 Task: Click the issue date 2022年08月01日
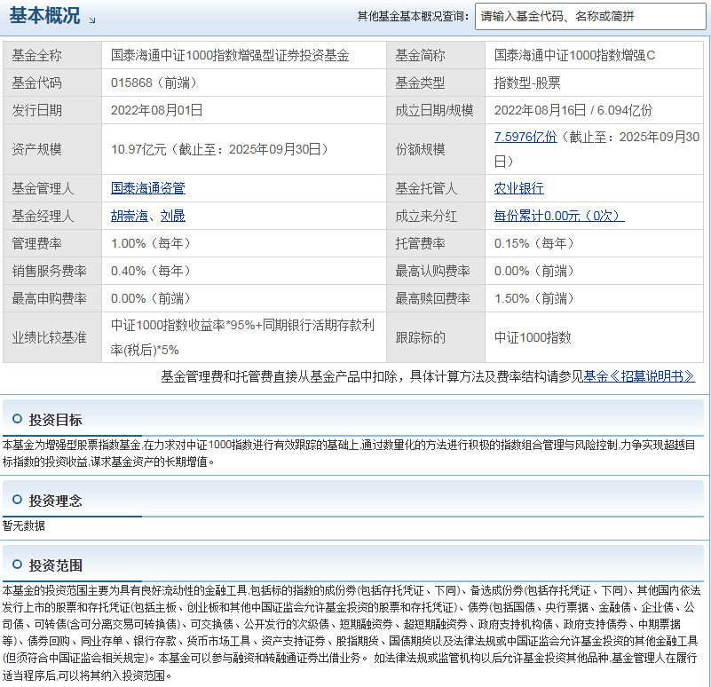[x=156, y=110]
